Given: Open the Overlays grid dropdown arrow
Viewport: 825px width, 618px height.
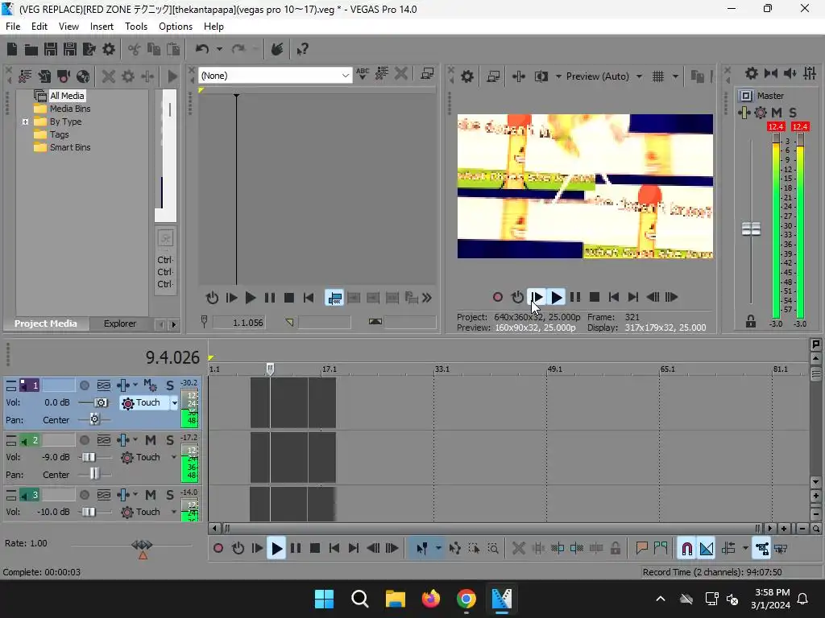Looking at the screenshot, I should [675, 76].
